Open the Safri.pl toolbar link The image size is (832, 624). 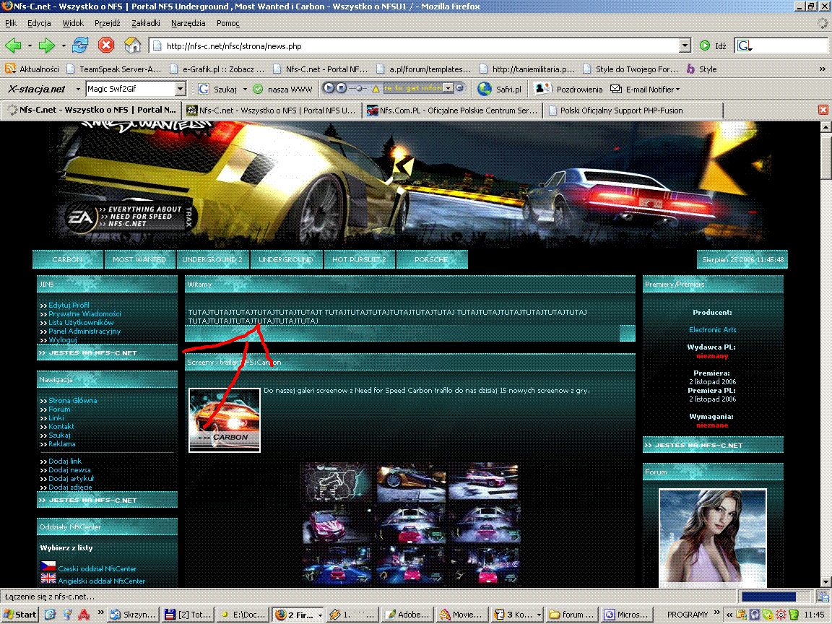tap(500, 89)
